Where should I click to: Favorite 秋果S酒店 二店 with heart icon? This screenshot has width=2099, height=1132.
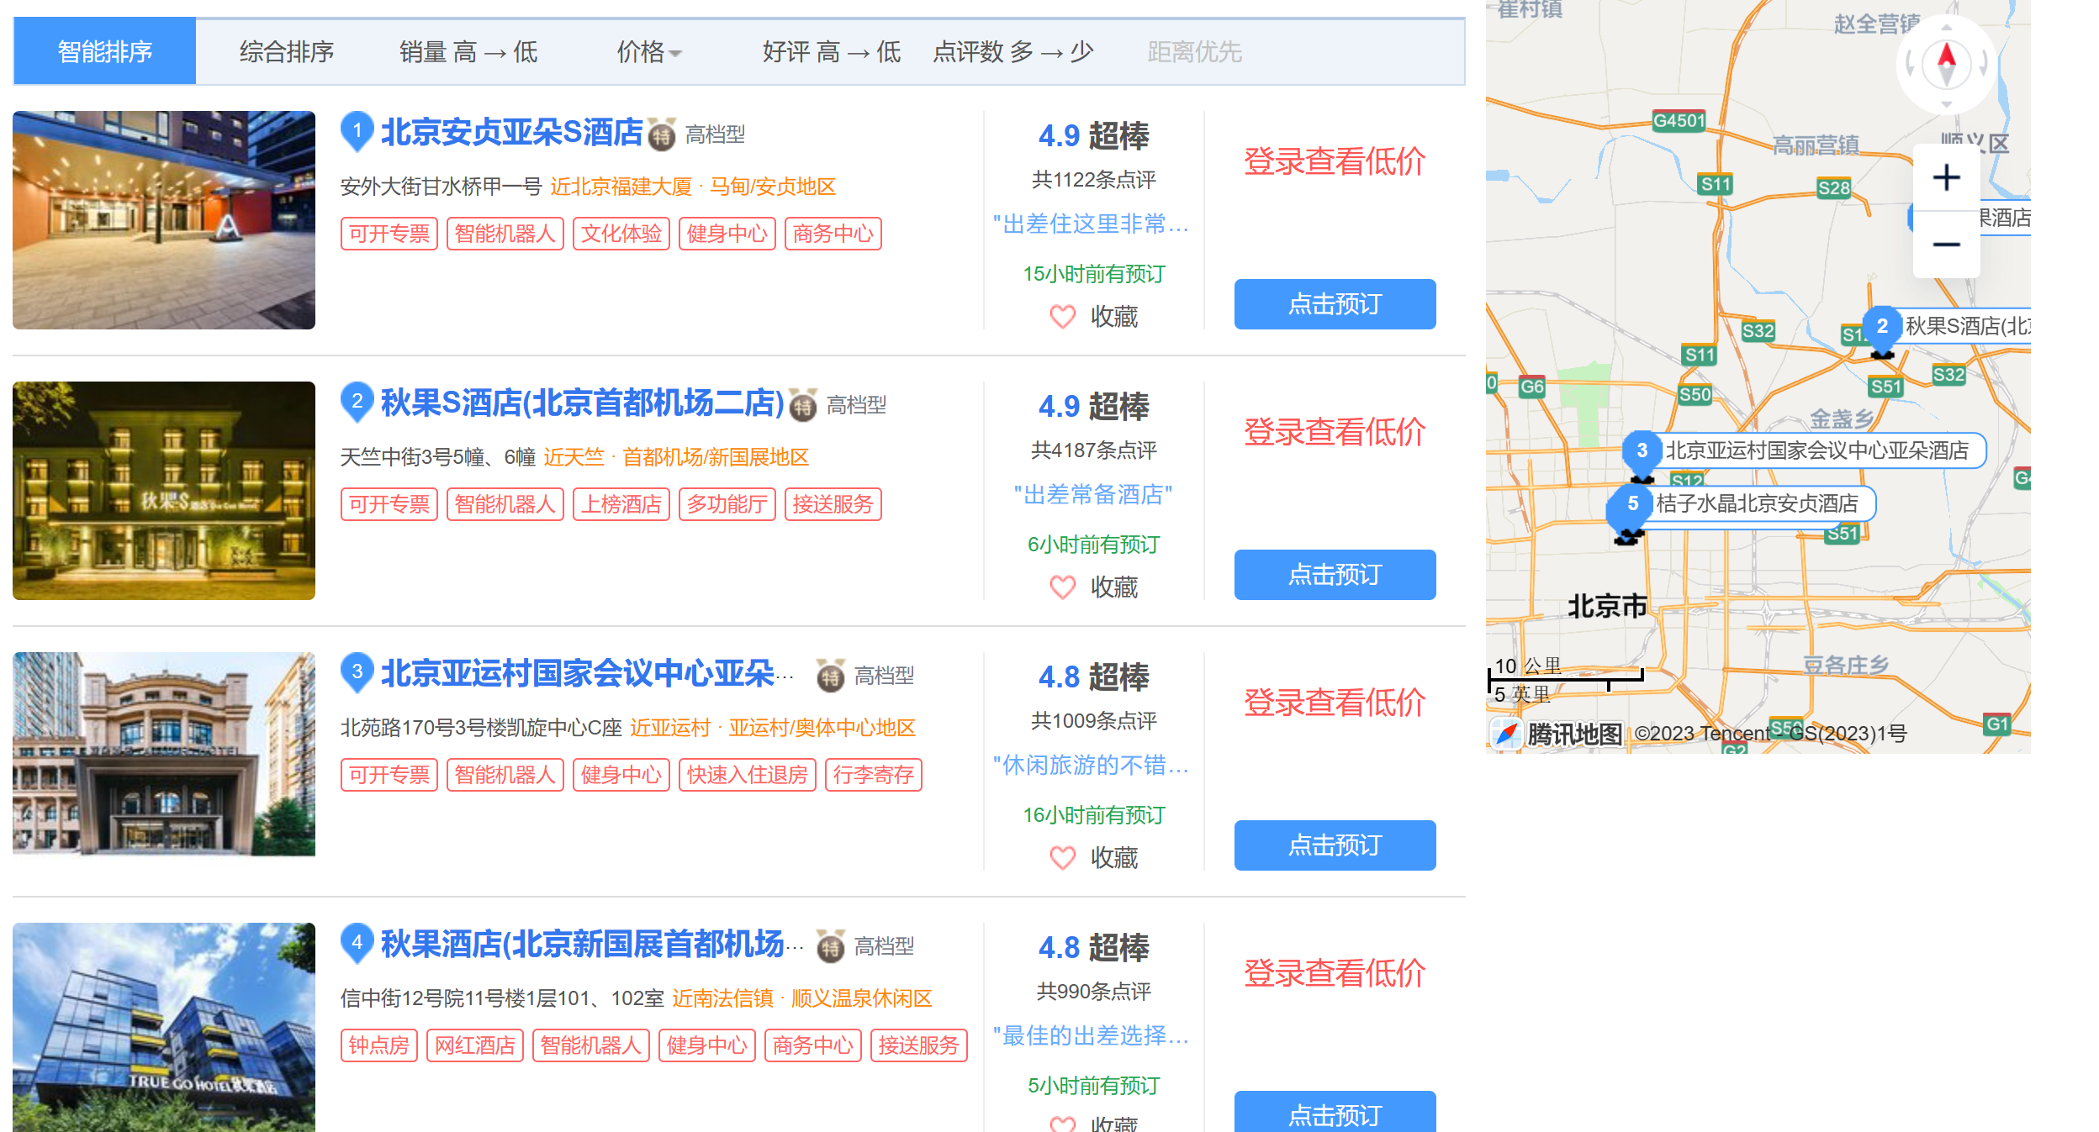tap(1063, 587)
